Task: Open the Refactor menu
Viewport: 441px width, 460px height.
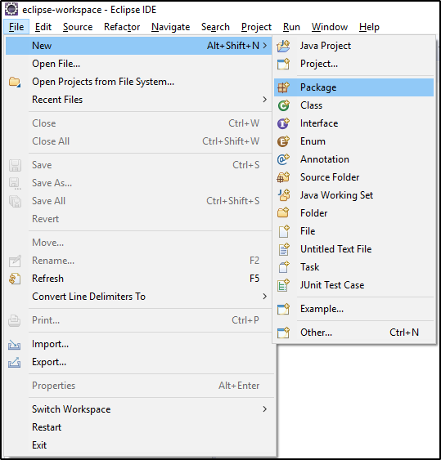Action: (122, 27)
